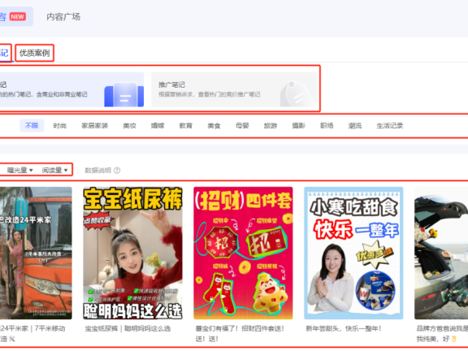Filter by 时尚 category
Viewport: 468px width, 351px height.
pyautogui.click(x=59, y=126)
